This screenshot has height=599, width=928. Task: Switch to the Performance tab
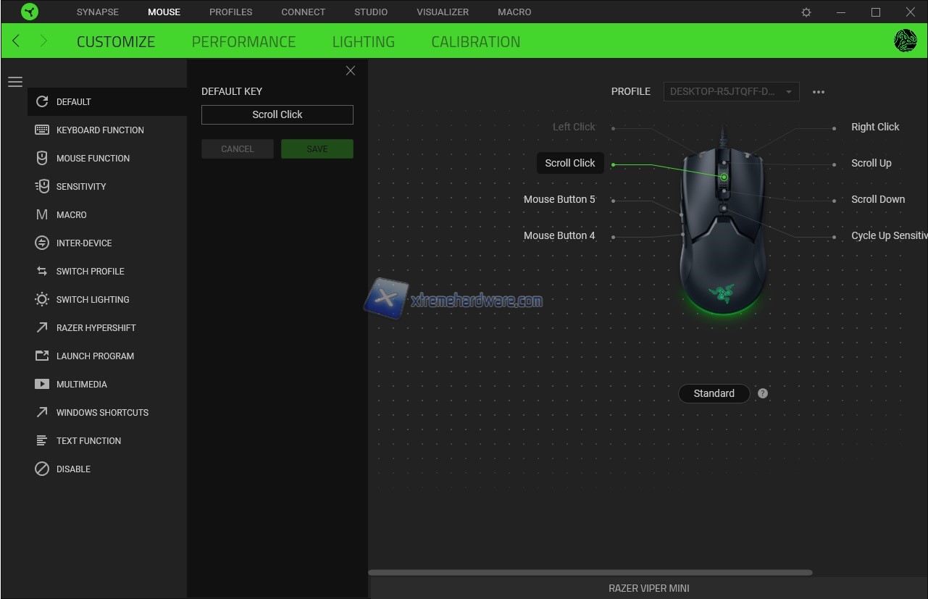tap(243, 42)
